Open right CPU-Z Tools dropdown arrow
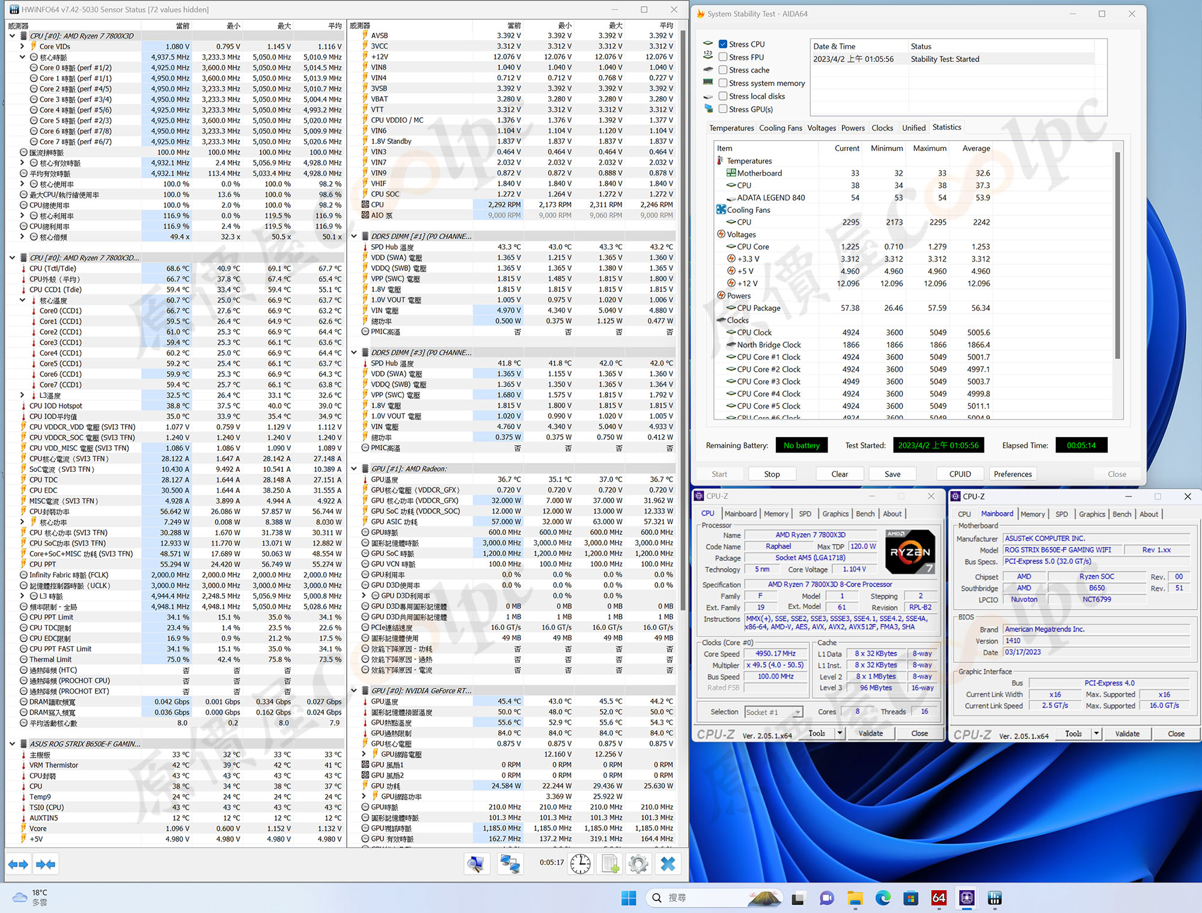The width and height of the screenshot is (1202, 913). [1096, 734]
